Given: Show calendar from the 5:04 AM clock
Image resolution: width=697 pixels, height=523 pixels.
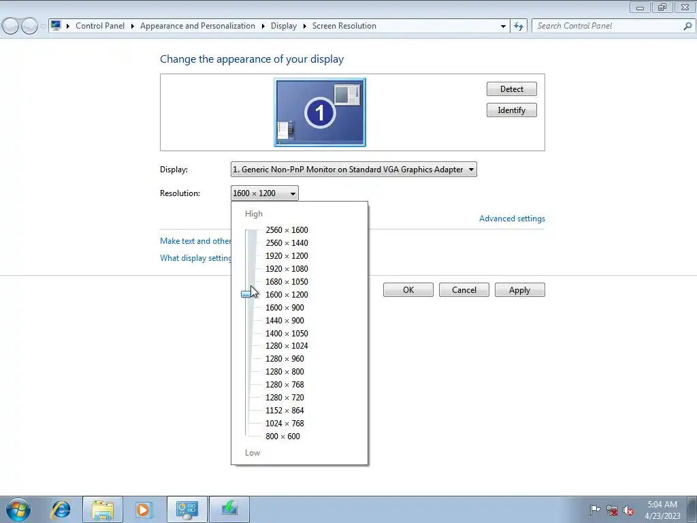Looking at the screenshot, I should pos(662,510).
